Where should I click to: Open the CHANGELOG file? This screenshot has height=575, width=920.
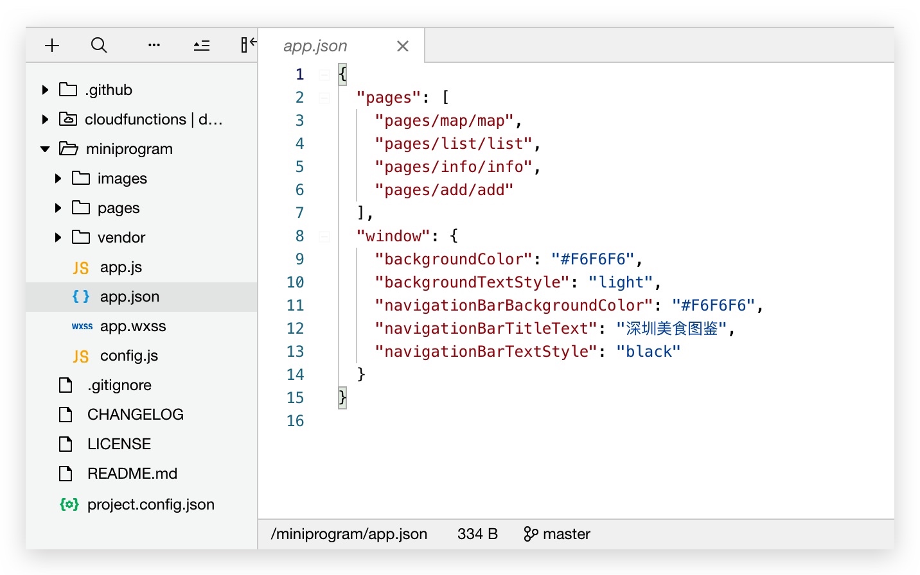coord(136,415)
